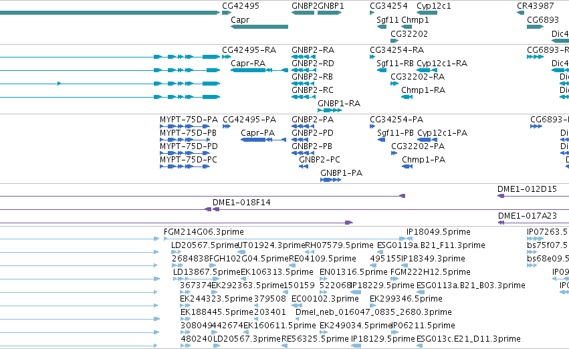The height and width of the screenshot is (349, 569).
Task: Select the CG32202 gene label
Action: [x=409, y=33]
